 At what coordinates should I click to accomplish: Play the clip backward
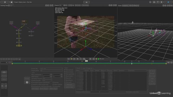(81, 59)
